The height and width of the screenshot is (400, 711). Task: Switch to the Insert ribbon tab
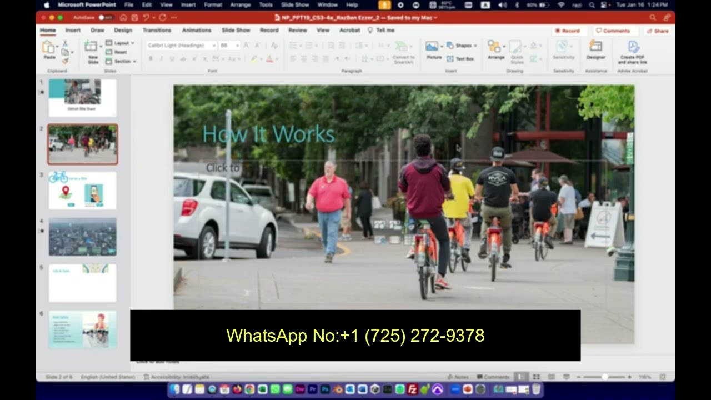point(73,31)
